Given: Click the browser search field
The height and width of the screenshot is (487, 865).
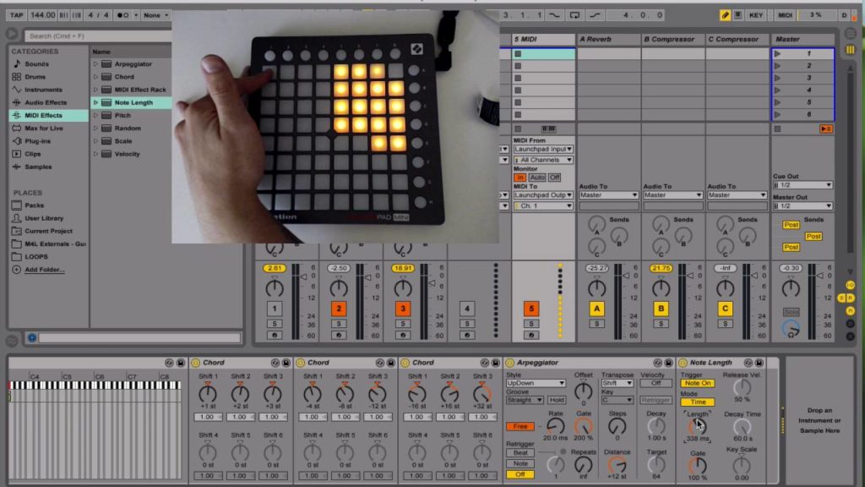Looking at the screenshot, I should tap(98, 36).
